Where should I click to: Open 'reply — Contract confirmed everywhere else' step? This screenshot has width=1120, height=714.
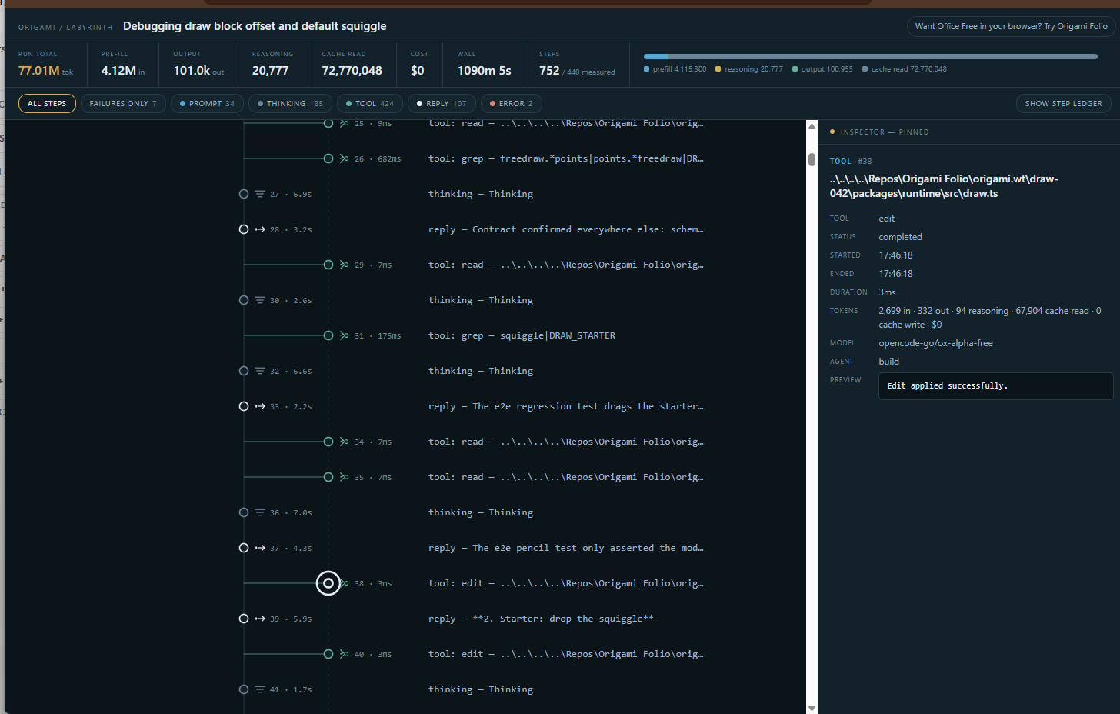point(565,229)
